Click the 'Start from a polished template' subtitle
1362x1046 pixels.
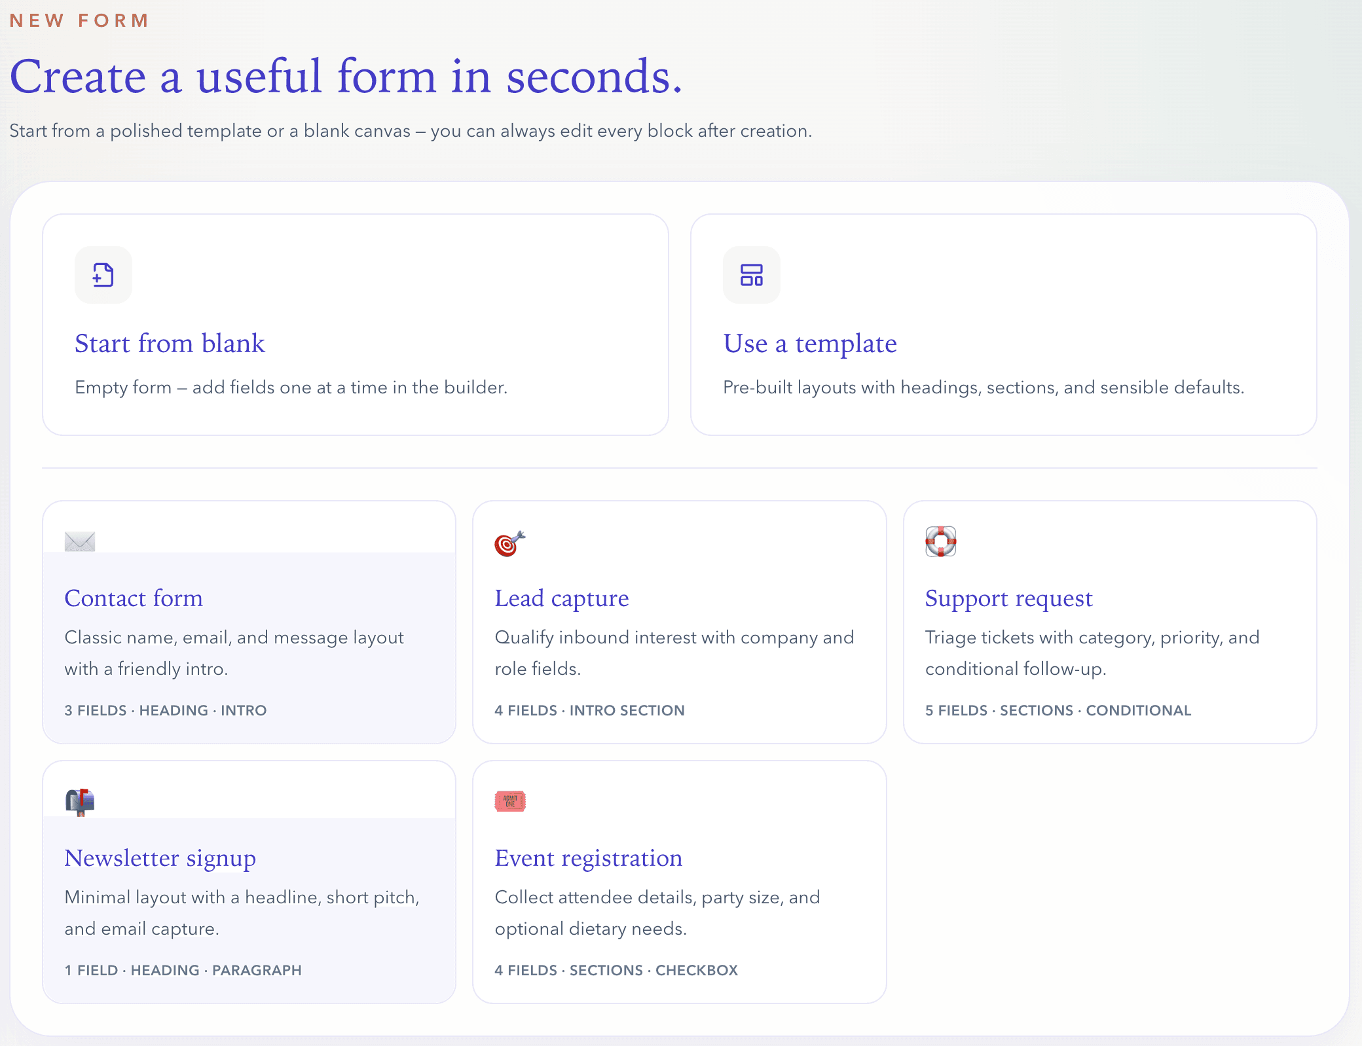coord(411,131)
